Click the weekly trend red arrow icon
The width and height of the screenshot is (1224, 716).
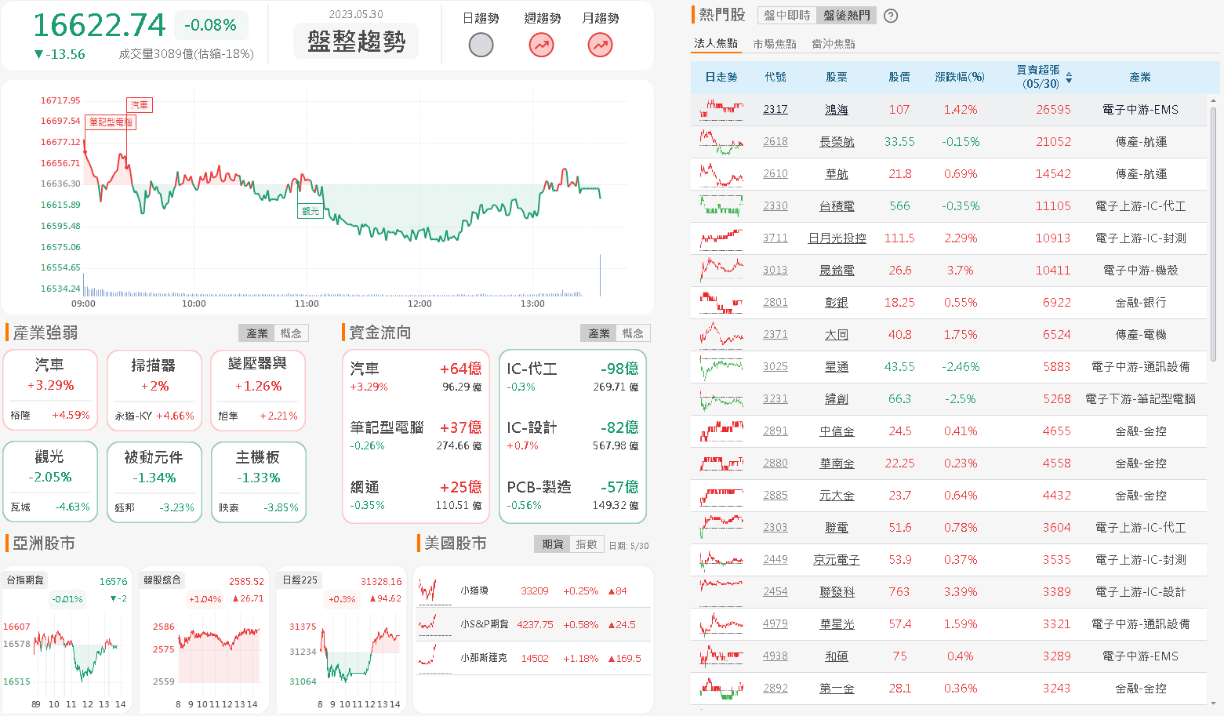click(541, 45)
